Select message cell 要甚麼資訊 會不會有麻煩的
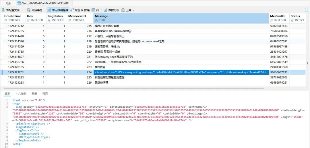The width and height of the screenshot is (310, 148). click(181, 31)
